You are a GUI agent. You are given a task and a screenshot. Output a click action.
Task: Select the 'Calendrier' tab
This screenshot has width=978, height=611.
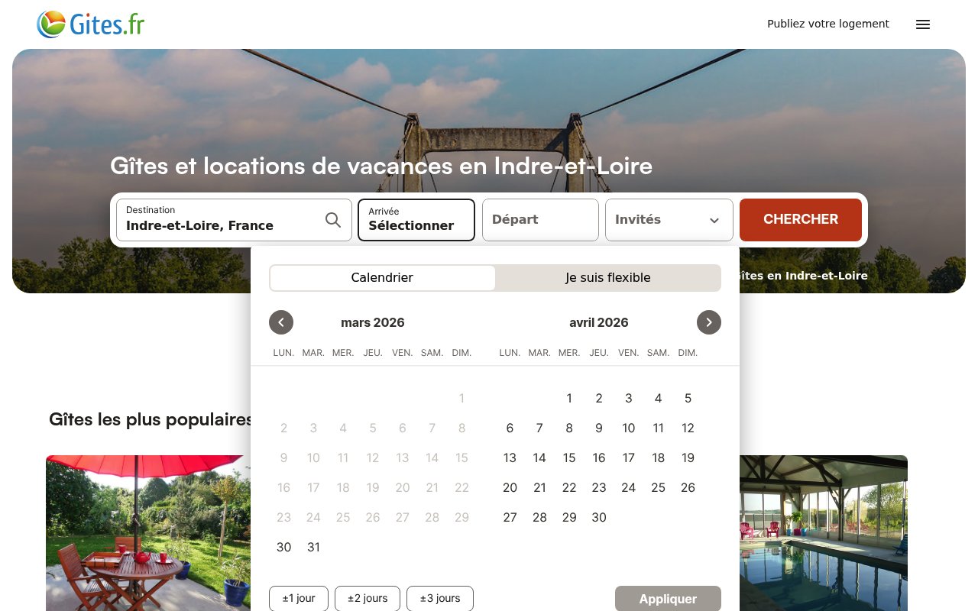tap(382, 277)
